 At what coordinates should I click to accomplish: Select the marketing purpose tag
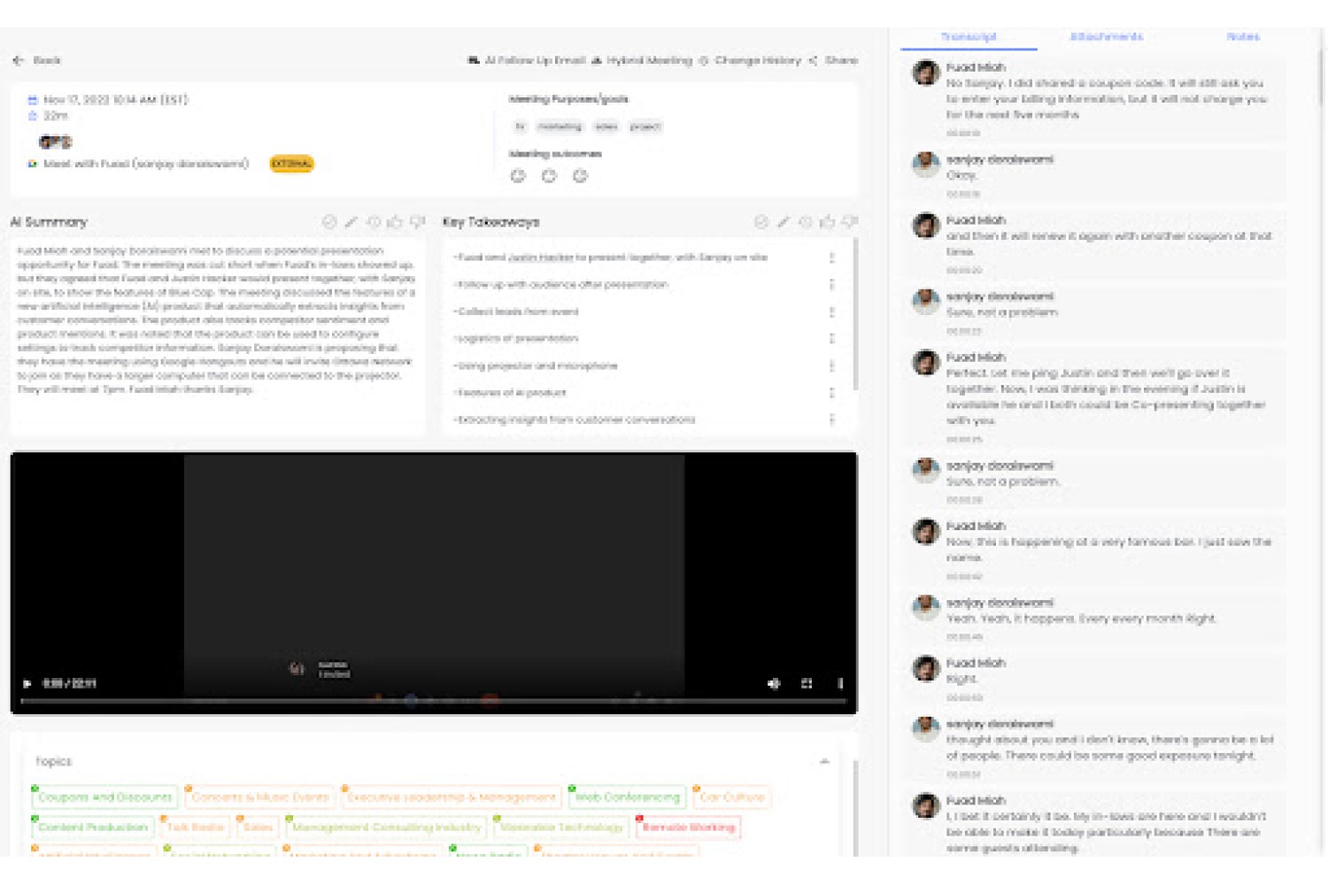(x=560, y=127)
